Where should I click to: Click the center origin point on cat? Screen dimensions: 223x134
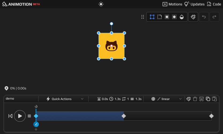click(111, 46)
